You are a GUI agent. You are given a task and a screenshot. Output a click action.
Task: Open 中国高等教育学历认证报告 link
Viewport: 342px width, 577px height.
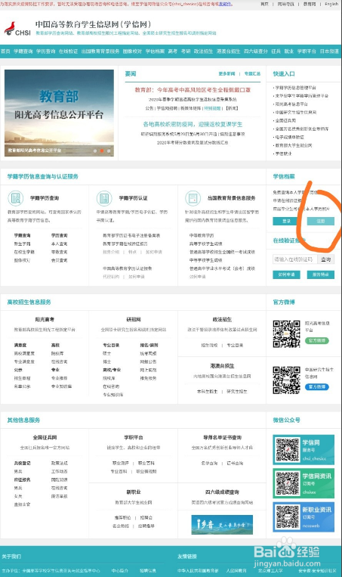click(x=127, y=268)
